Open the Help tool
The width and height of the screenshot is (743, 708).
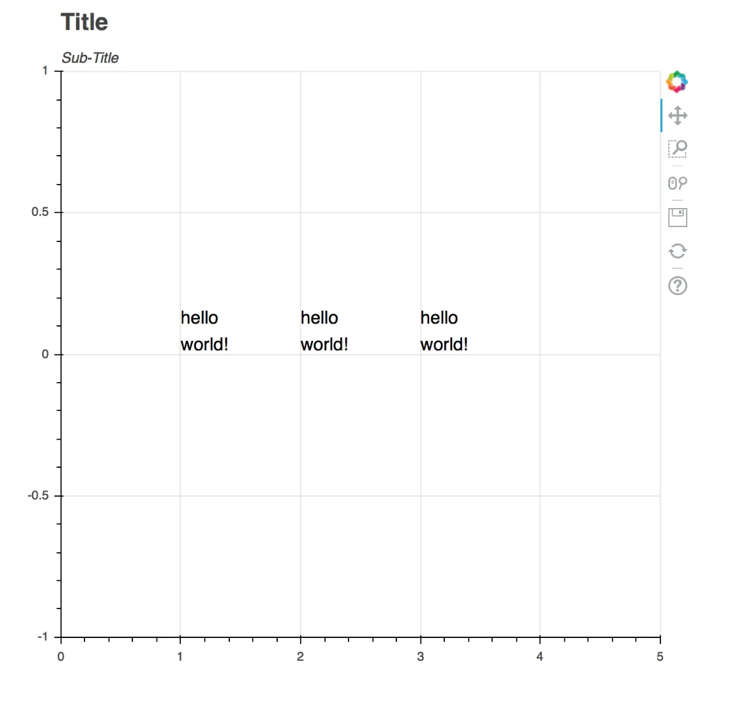pyautogui.click(x=677, y=285)
